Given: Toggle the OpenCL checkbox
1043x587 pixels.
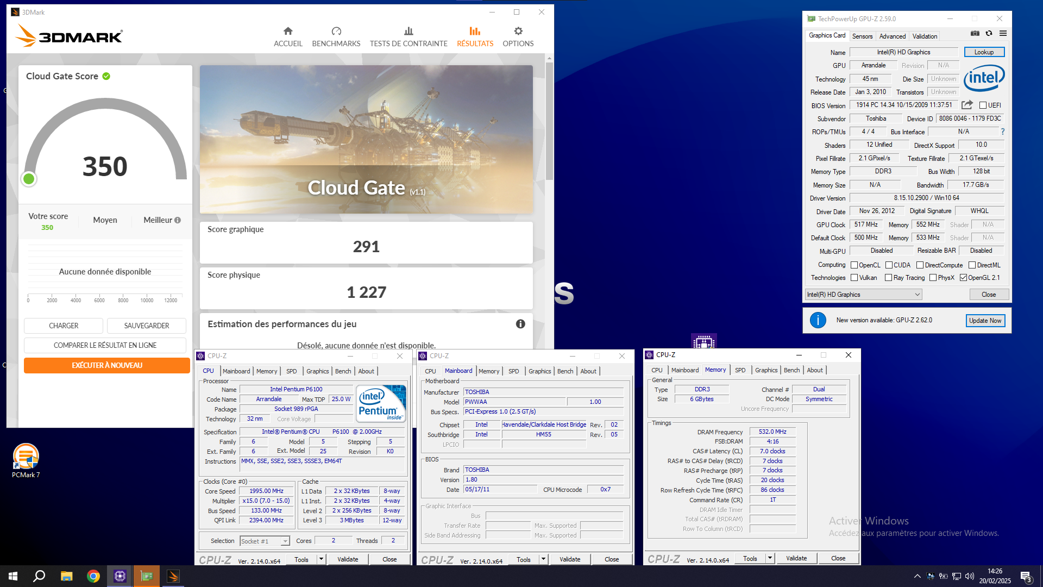Looking at the screenshot, I should point(854,265).
